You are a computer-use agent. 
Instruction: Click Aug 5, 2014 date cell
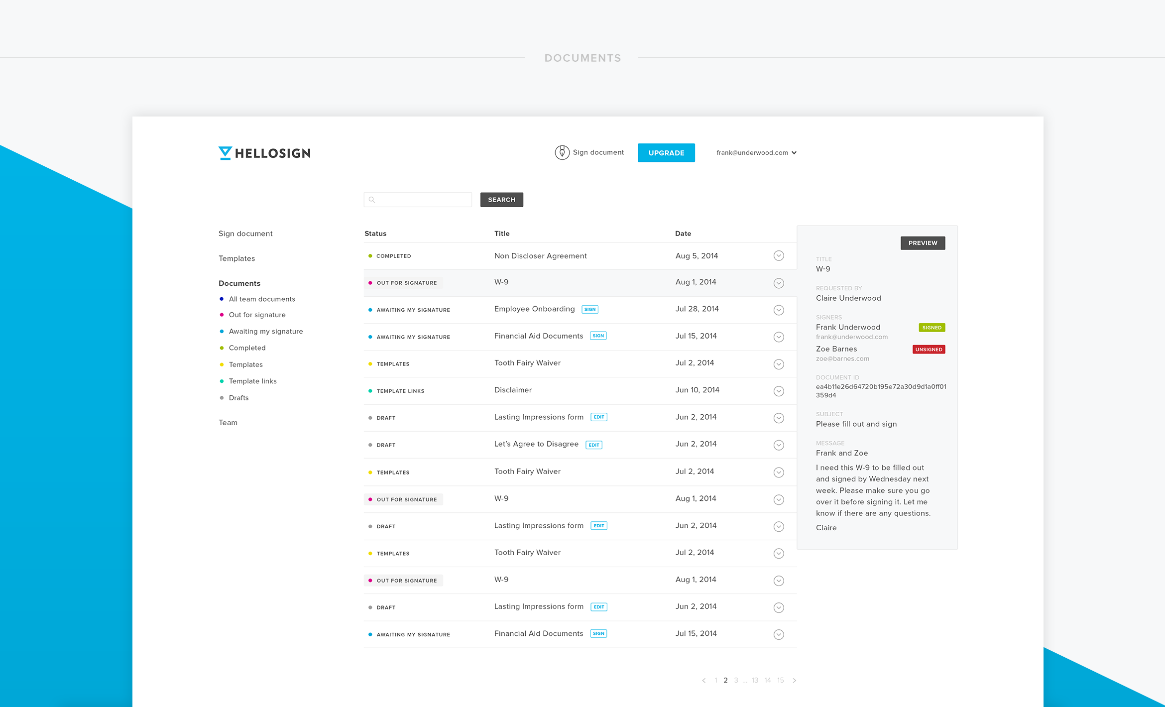[697, 256]
